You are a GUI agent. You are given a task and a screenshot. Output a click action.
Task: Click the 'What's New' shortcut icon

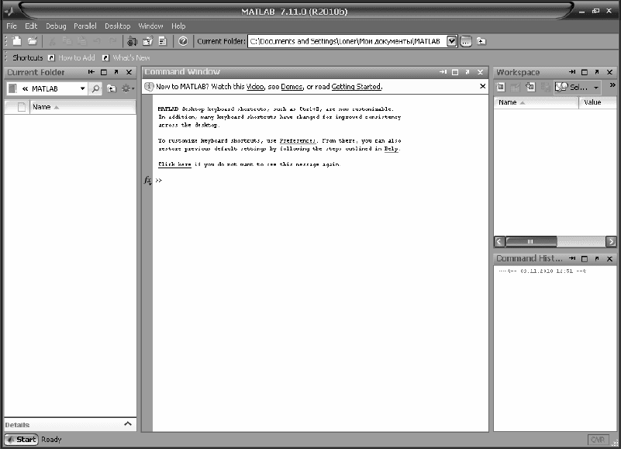[x=105, y=58]
